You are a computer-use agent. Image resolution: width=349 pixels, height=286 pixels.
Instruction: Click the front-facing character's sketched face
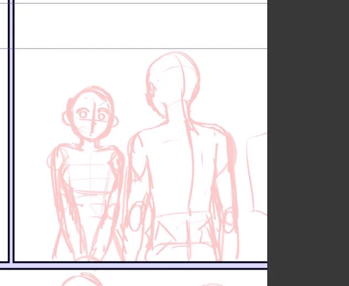tap(91, 114)
